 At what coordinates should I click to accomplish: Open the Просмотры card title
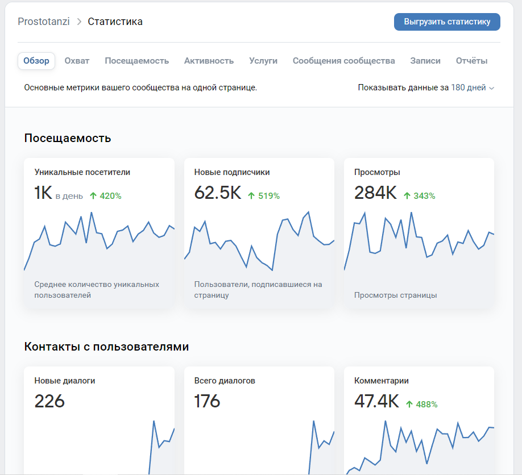pyautogui.click(x=377, y=172)
